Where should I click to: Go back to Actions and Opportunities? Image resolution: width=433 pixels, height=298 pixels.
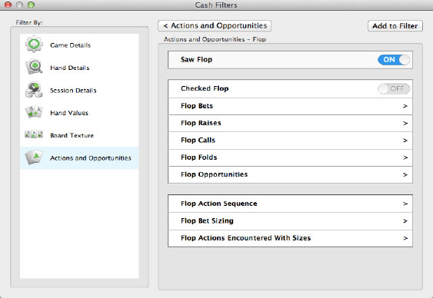pos(215,25)
